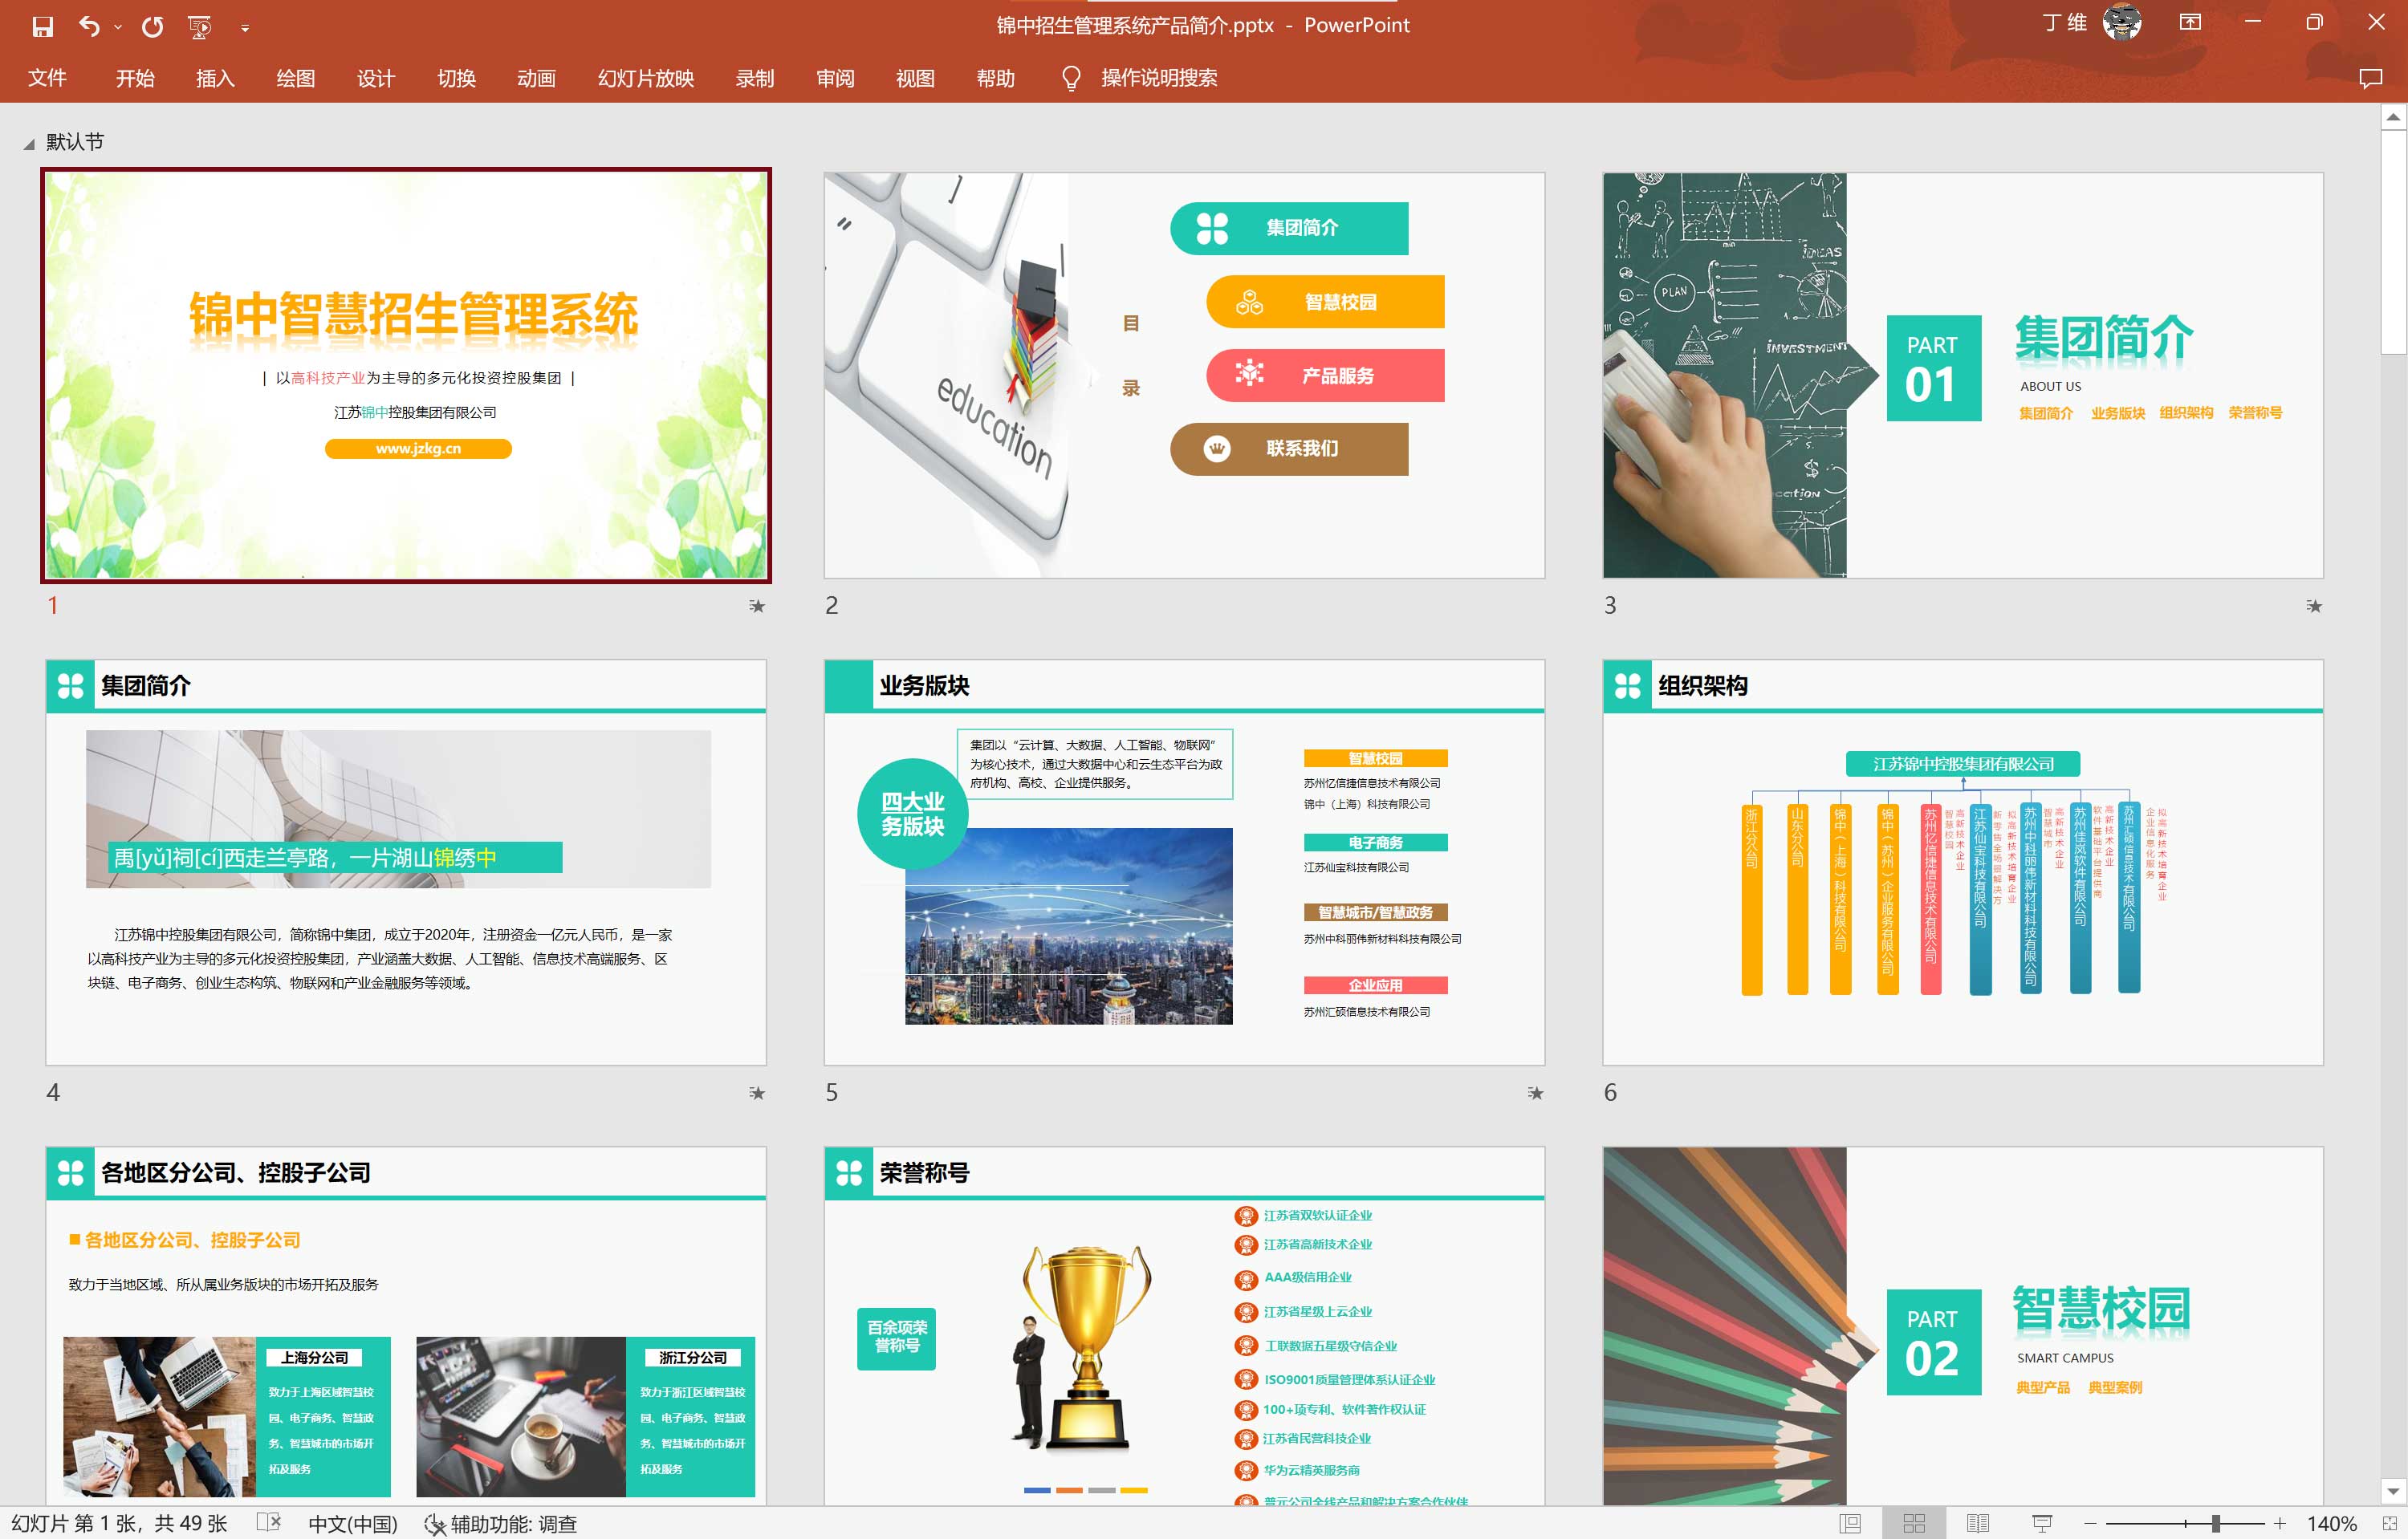Open the 插入 ribbon tab
Image resolution: width=2408 pixels, height=1539 pixels.
click(x=215, y=78)
